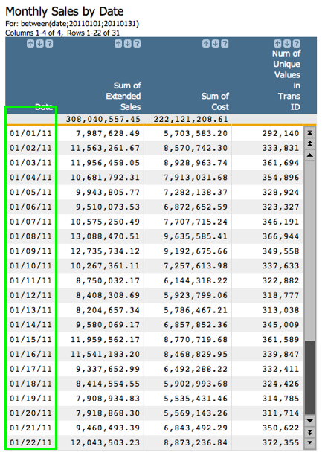Click the Sum of Extended Sales header
This screenshot has width=325, height=458.
tap(123, 96)
